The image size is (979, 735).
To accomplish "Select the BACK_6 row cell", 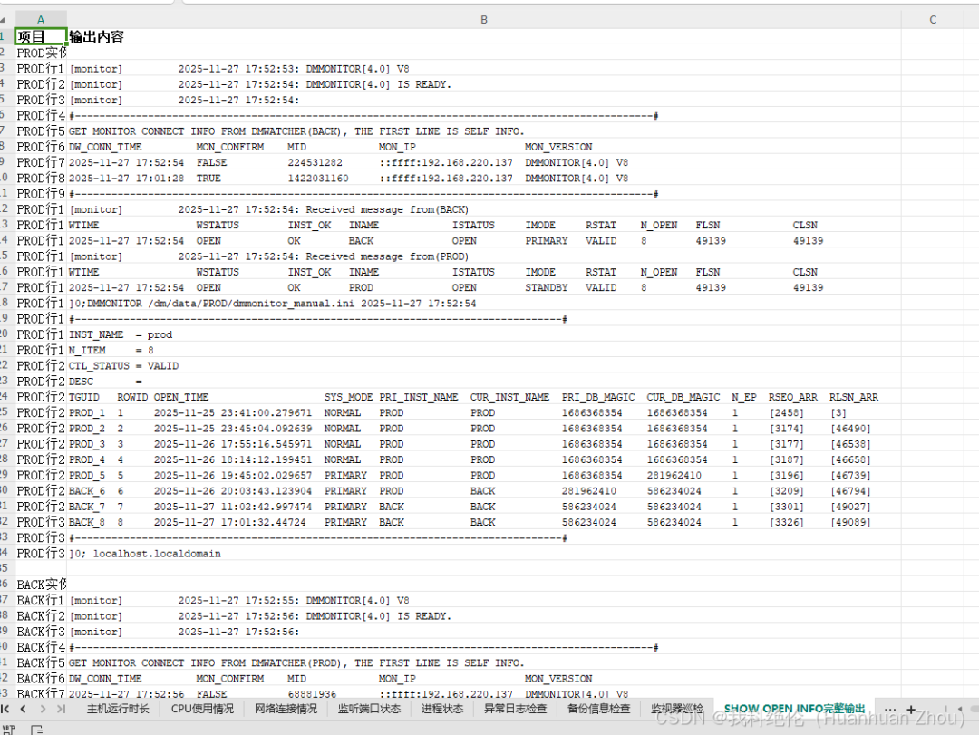I will (x=484, y=491).
